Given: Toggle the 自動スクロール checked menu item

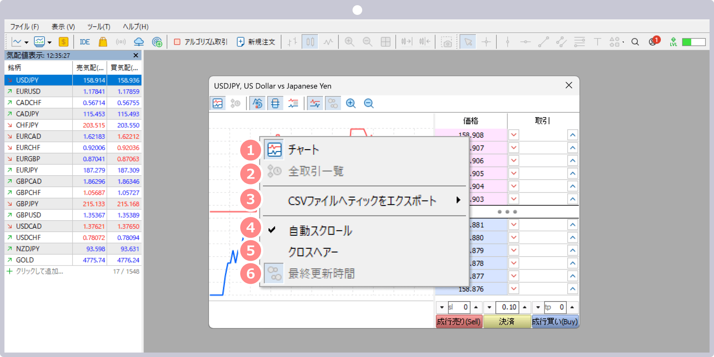Looking at the screenshot, I should point(321,231).
